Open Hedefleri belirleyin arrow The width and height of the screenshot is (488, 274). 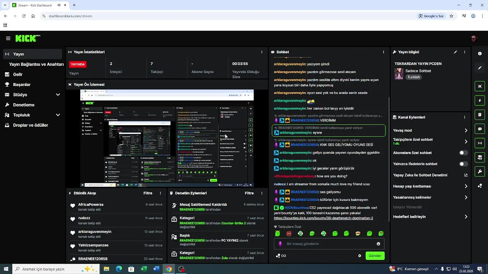point(466,217)
